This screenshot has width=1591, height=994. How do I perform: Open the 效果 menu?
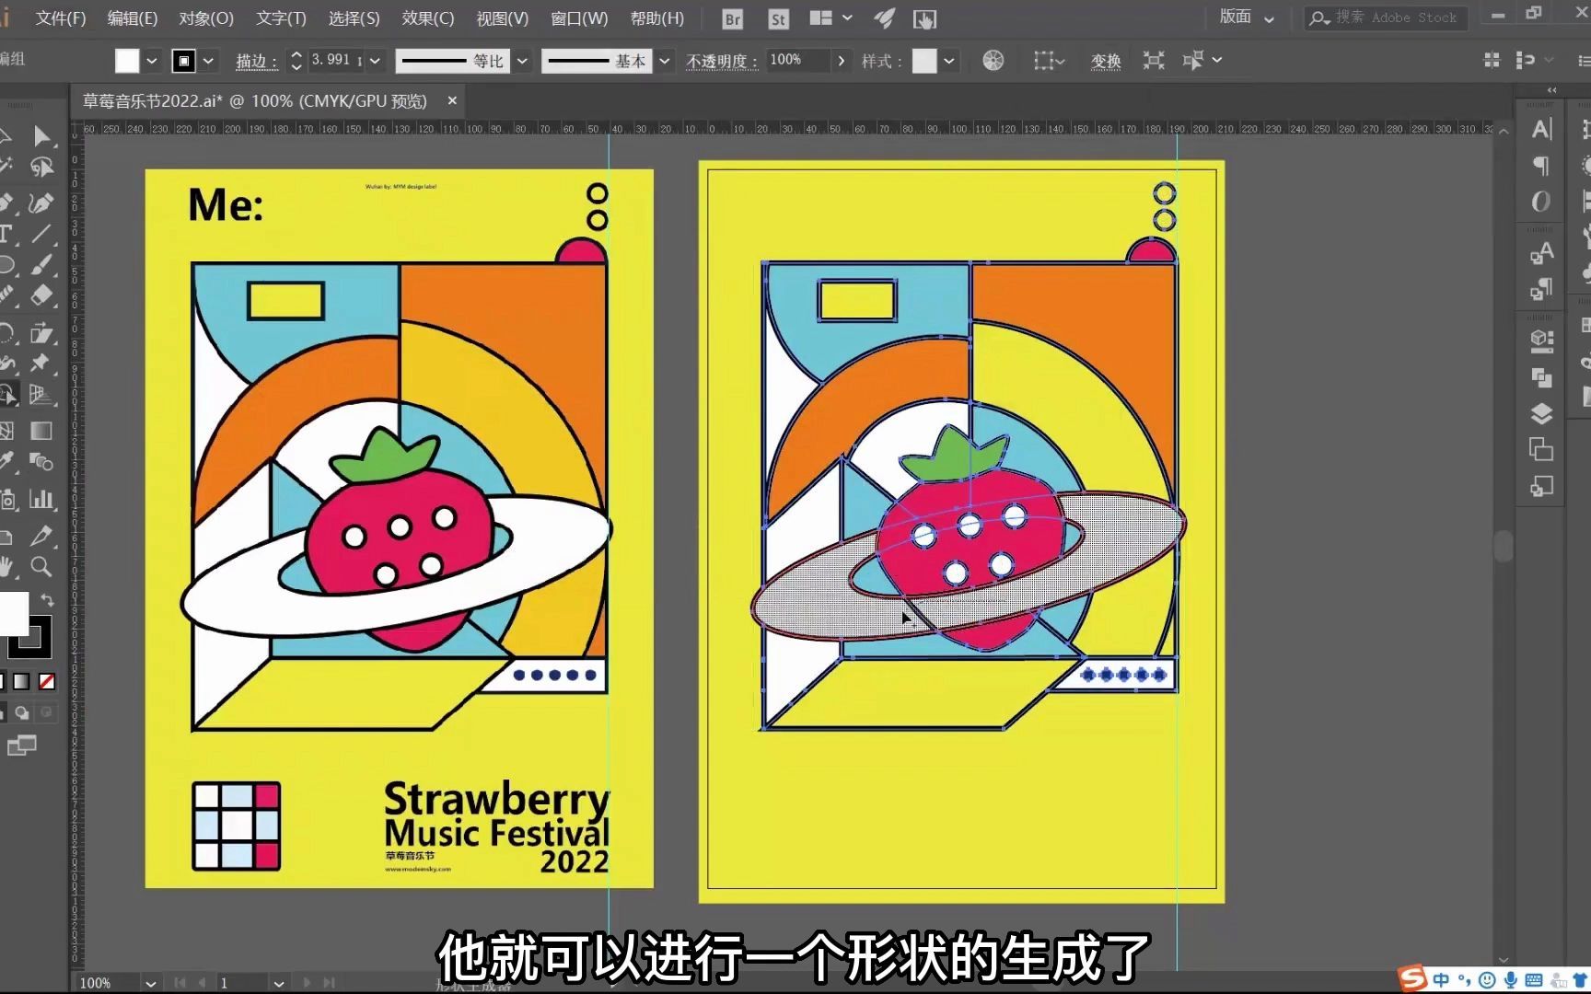(x=426, y=17)
